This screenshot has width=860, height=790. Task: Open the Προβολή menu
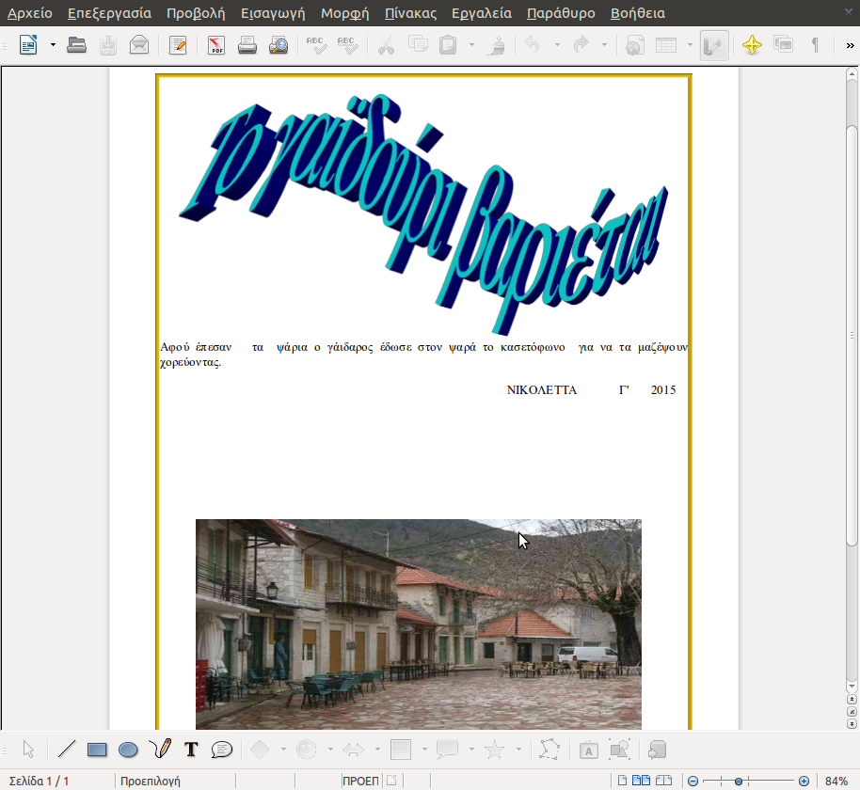coord(196,13)
